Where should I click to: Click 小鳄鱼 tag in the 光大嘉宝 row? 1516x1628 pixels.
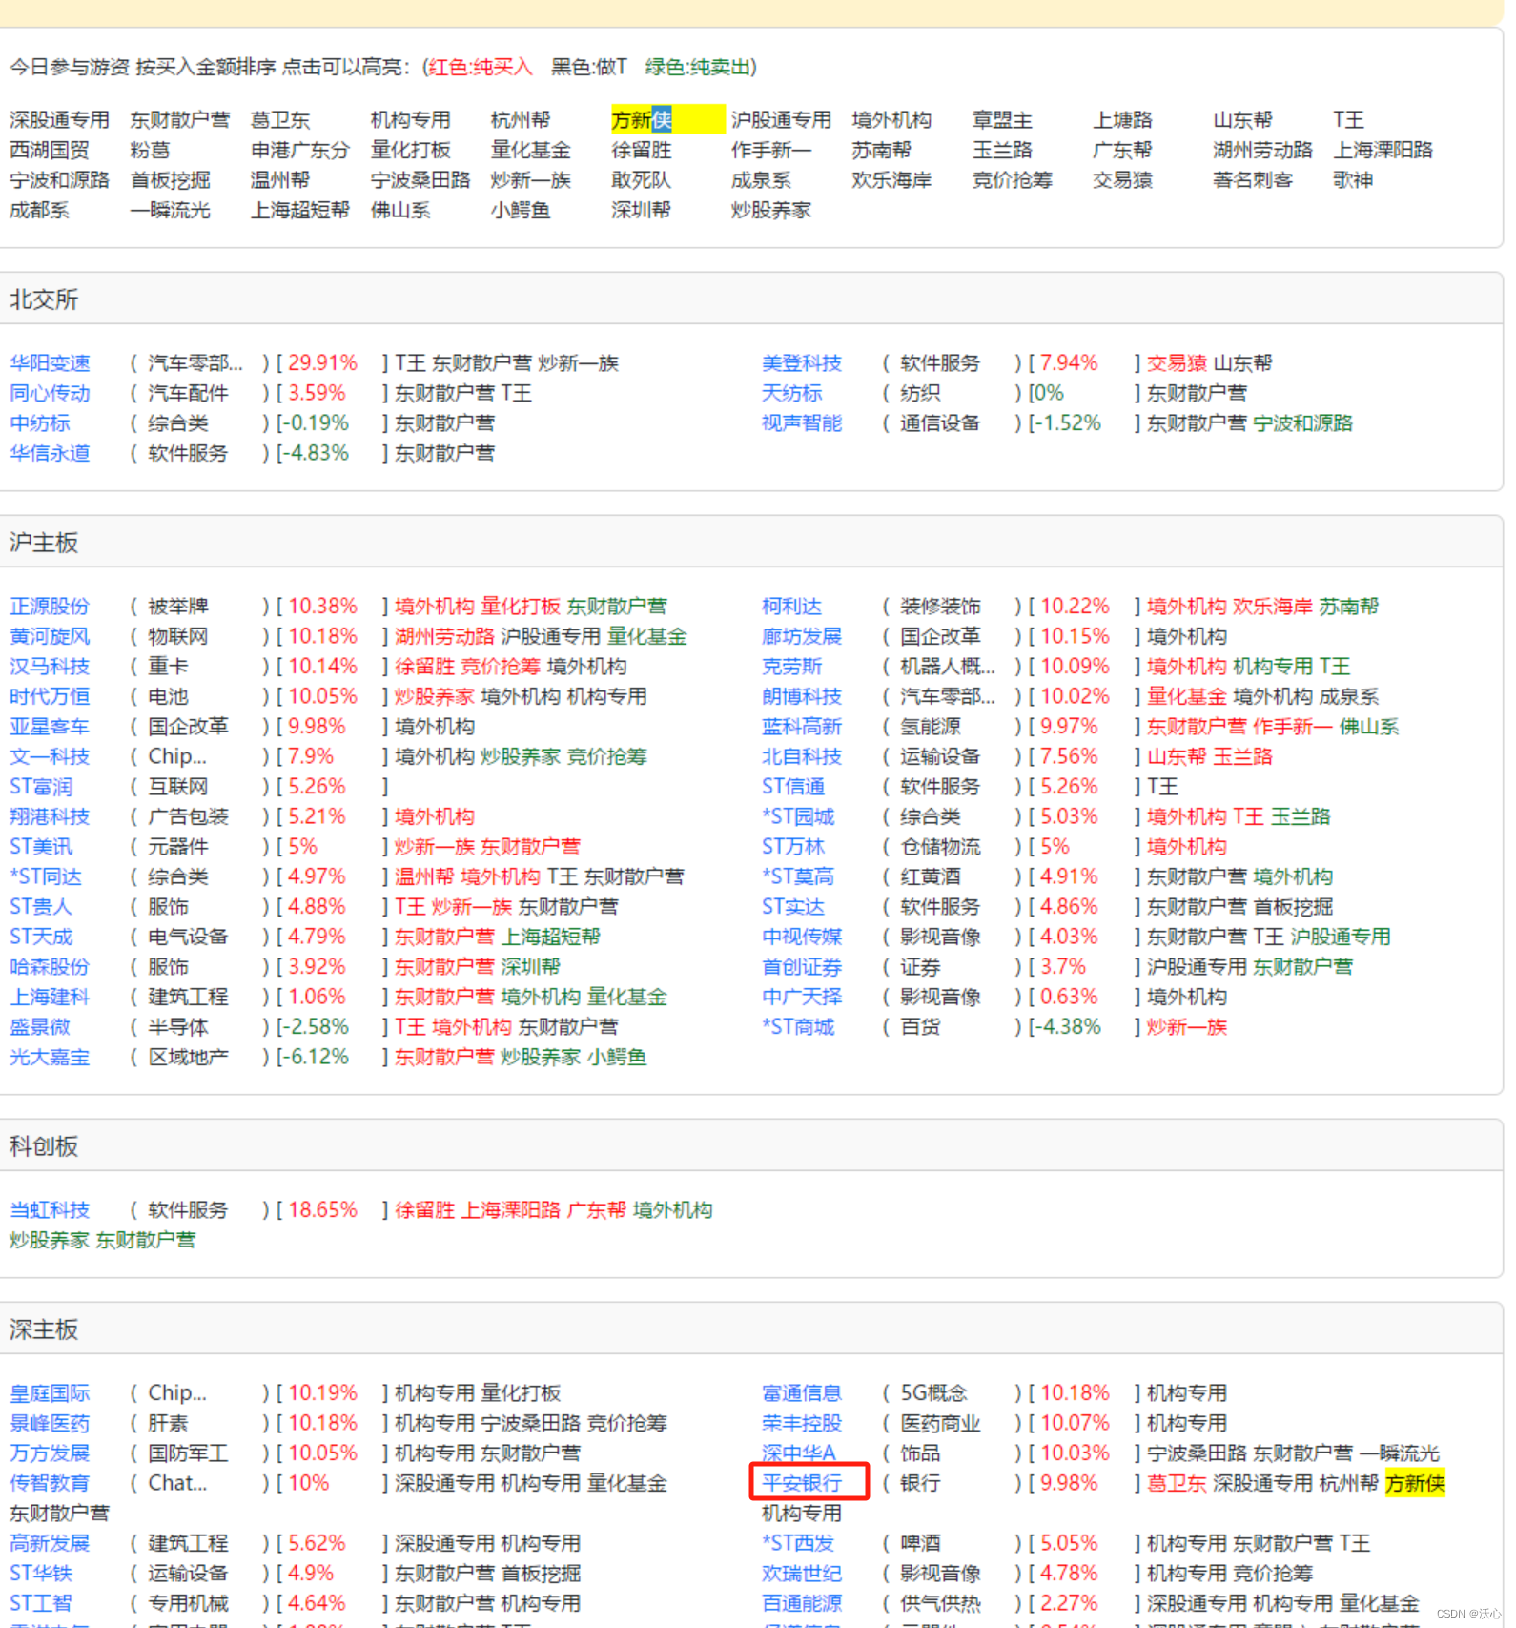click(617, 1057)
